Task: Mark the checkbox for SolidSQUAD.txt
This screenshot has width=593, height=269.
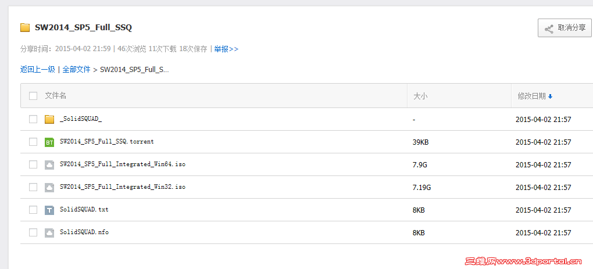Action: [x=33, y=210]
